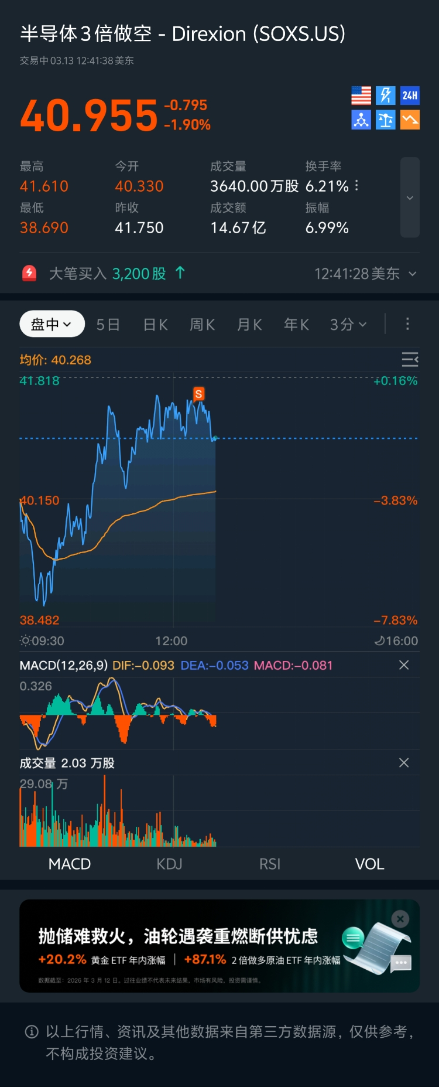Switch to the RSI indicator

pos(270,864)
